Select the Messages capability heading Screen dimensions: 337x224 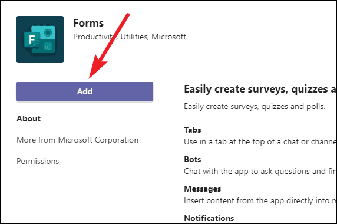[x=203, y=189]
